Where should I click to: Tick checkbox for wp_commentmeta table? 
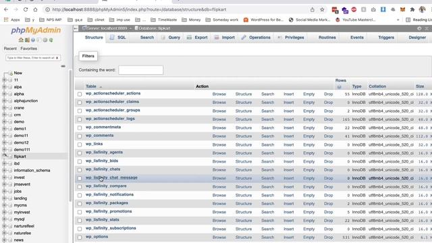80,128
